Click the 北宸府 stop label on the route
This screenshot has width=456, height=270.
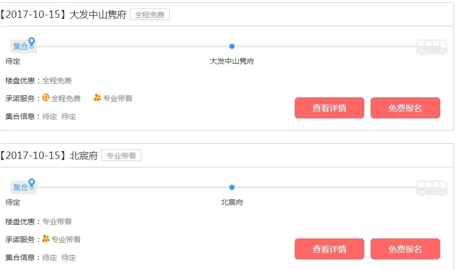tap(232, 202)
